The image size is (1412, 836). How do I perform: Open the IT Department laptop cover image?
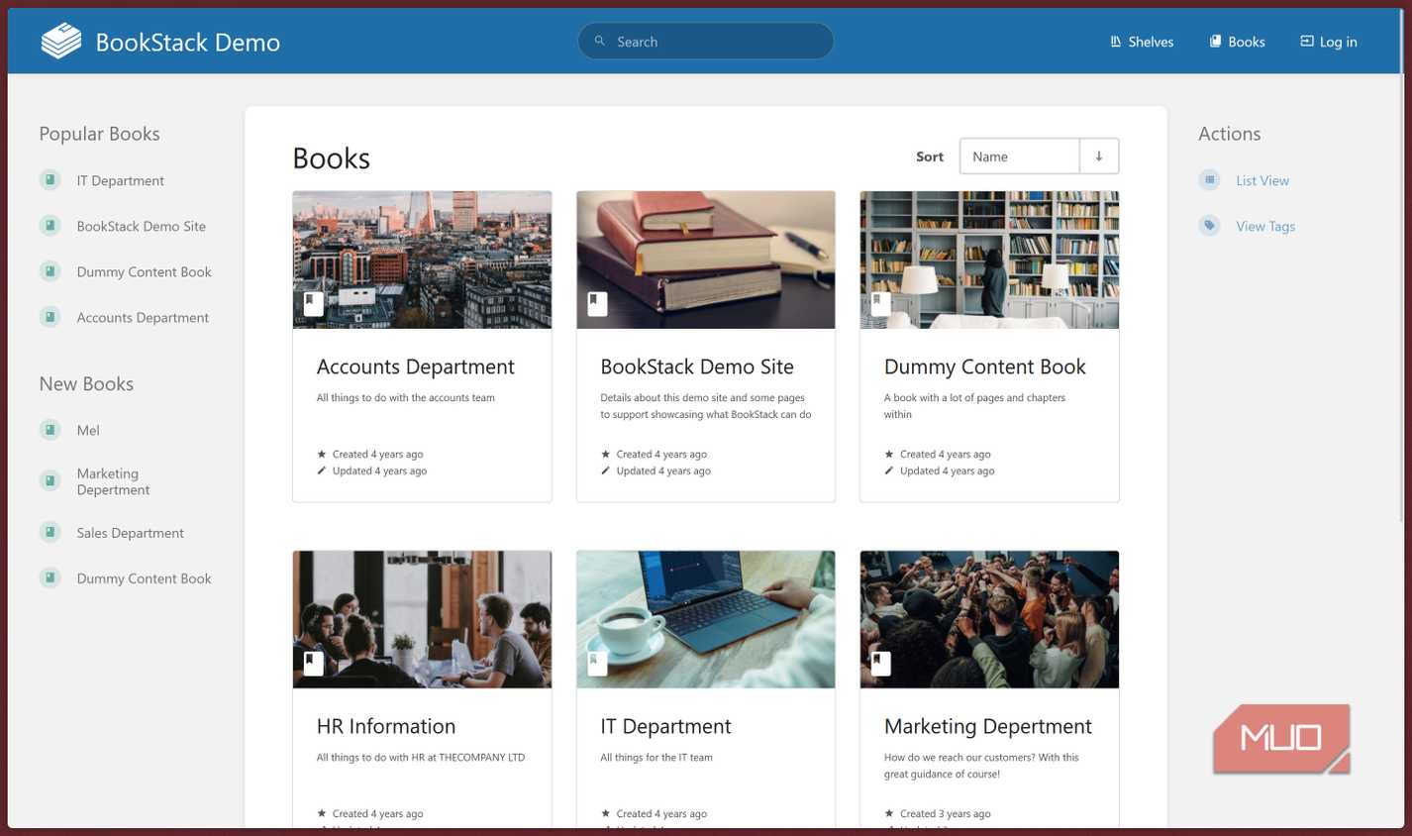click(706, 619)
